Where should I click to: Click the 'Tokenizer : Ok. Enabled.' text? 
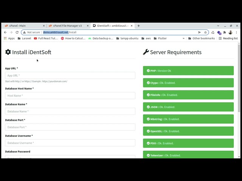[x=166, y=155]
